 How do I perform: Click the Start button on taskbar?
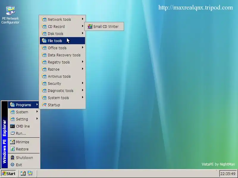pos(9,174)
